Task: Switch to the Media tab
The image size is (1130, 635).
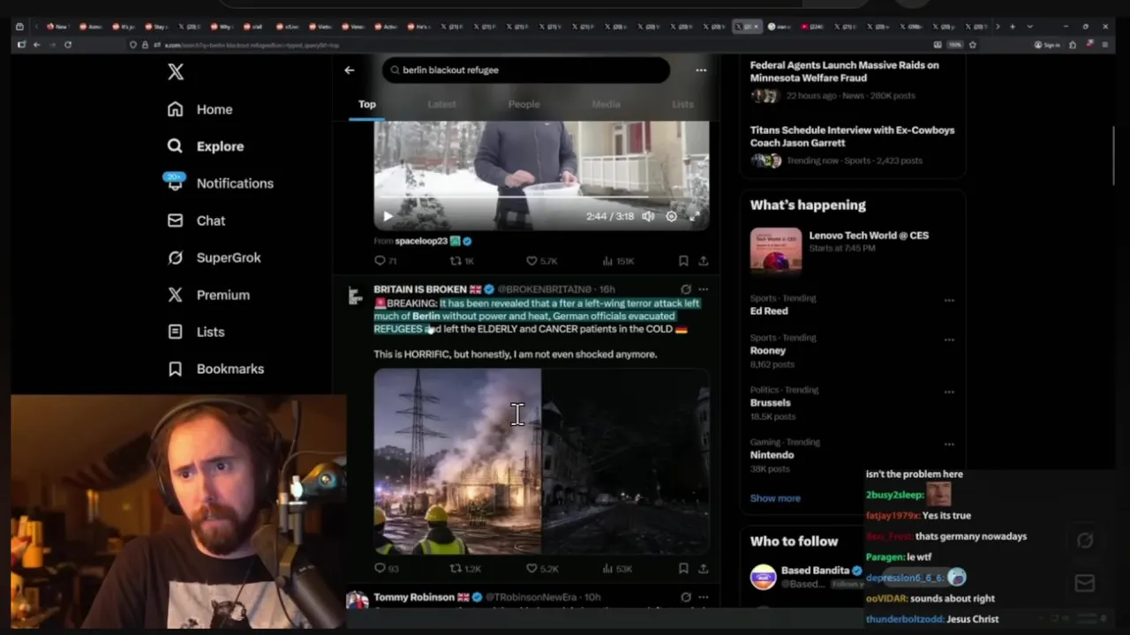Action: click(x=606, y=104)
